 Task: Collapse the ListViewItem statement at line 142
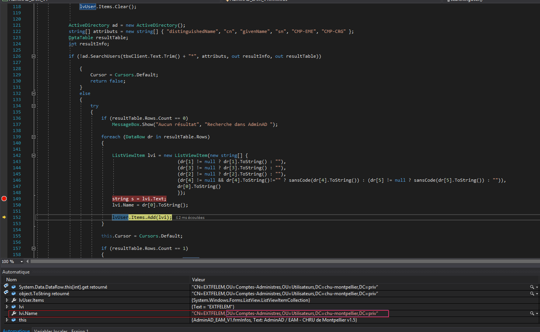[33, 155]
